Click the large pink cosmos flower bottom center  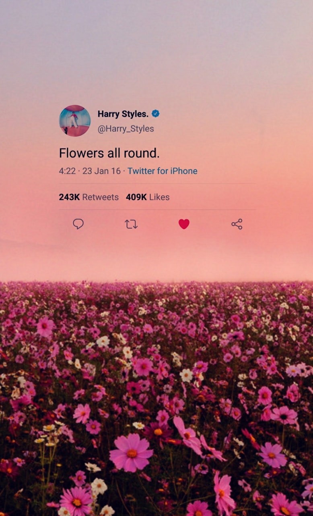tap(131, 452)
